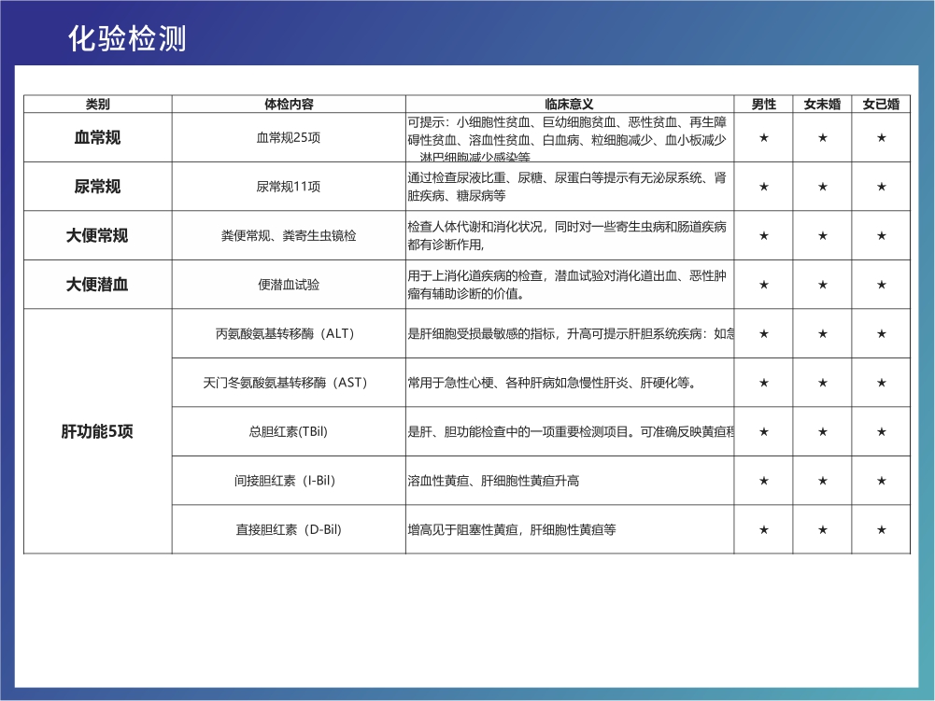This screenshot has height=701, width=935.
Task: Click the 大便潜血 category cell
Action: pyautogui.click(x=98, y=285)
